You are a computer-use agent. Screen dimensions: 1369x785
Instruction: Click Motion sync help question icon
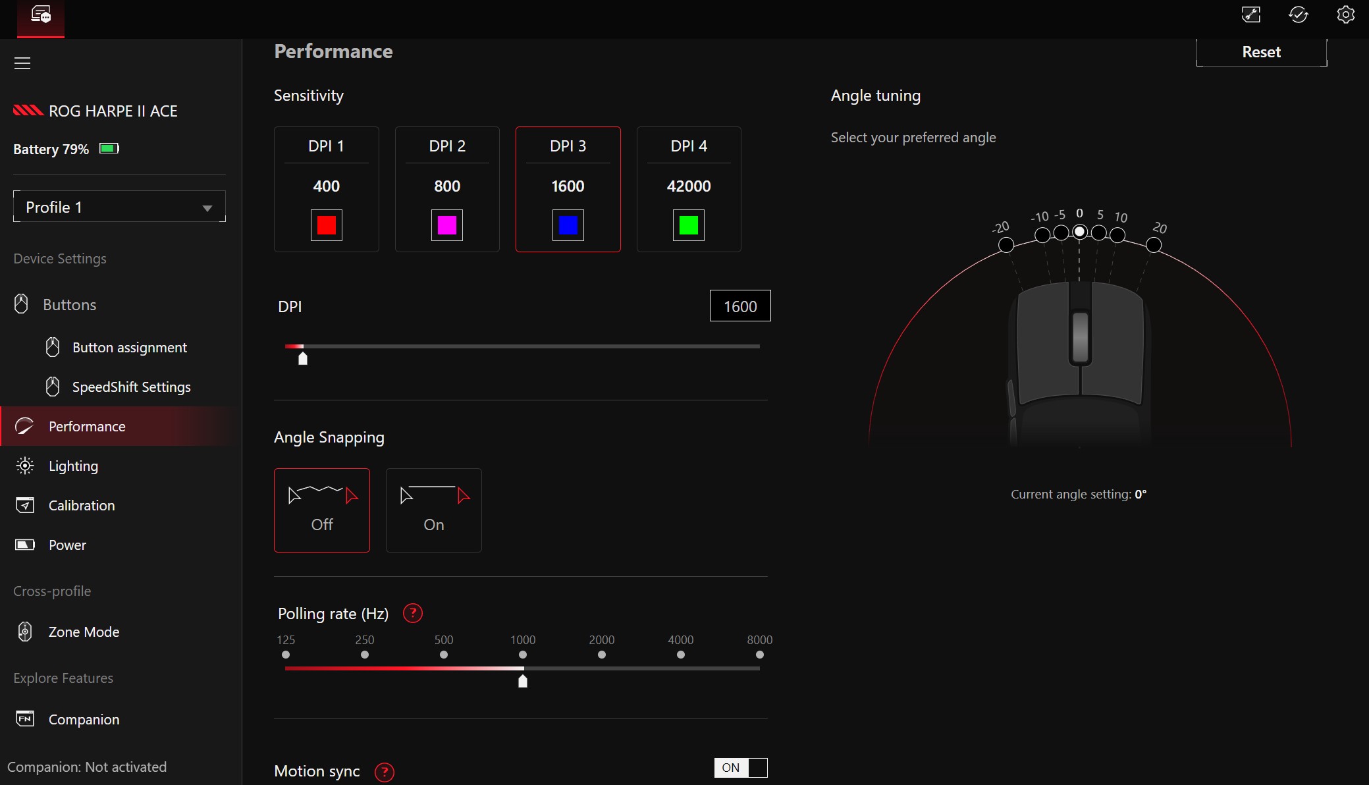pyautogui.click(x=385, y=772)
